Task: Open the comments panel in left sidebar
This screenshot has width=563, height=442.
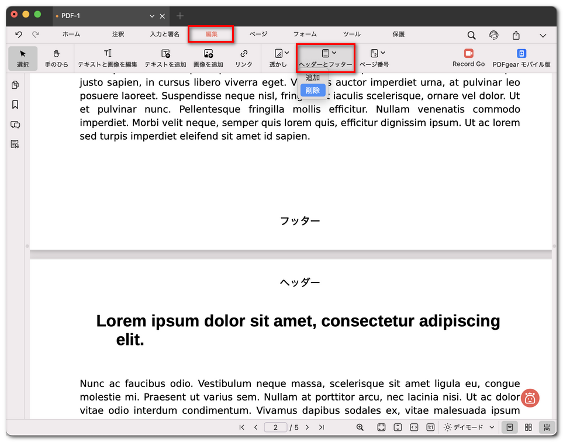Action: pos(15,125)
